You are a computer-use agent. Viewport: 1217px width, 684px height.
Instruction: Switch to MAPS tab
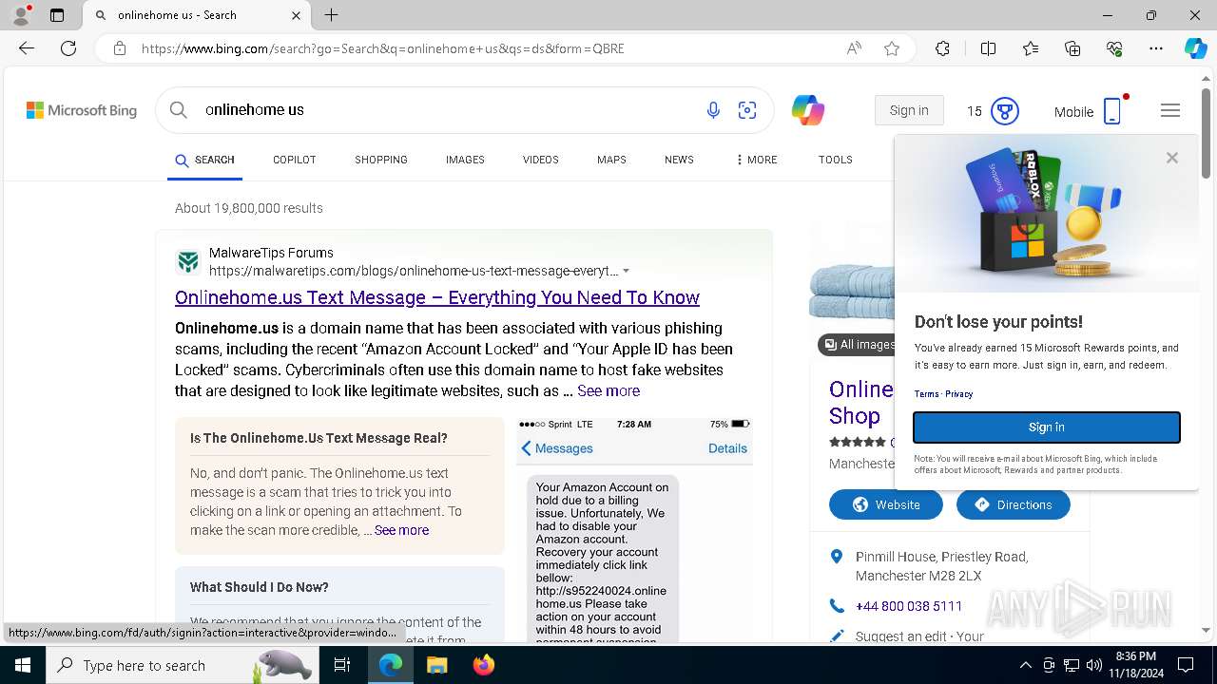611,160
